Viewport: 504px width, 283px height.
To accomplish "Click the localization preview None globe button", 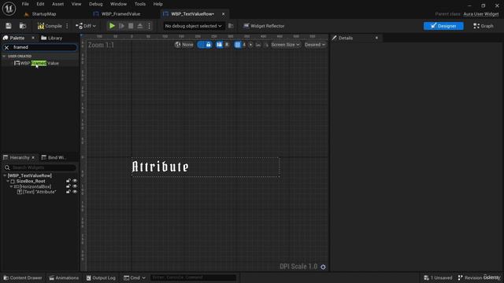I will tap(184, 45).
